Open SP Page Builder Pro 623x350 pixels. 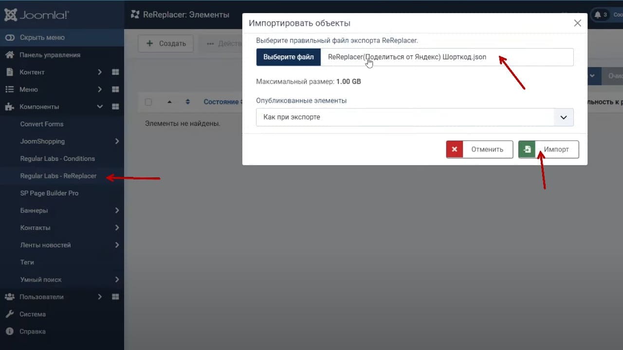coord(49,193)
